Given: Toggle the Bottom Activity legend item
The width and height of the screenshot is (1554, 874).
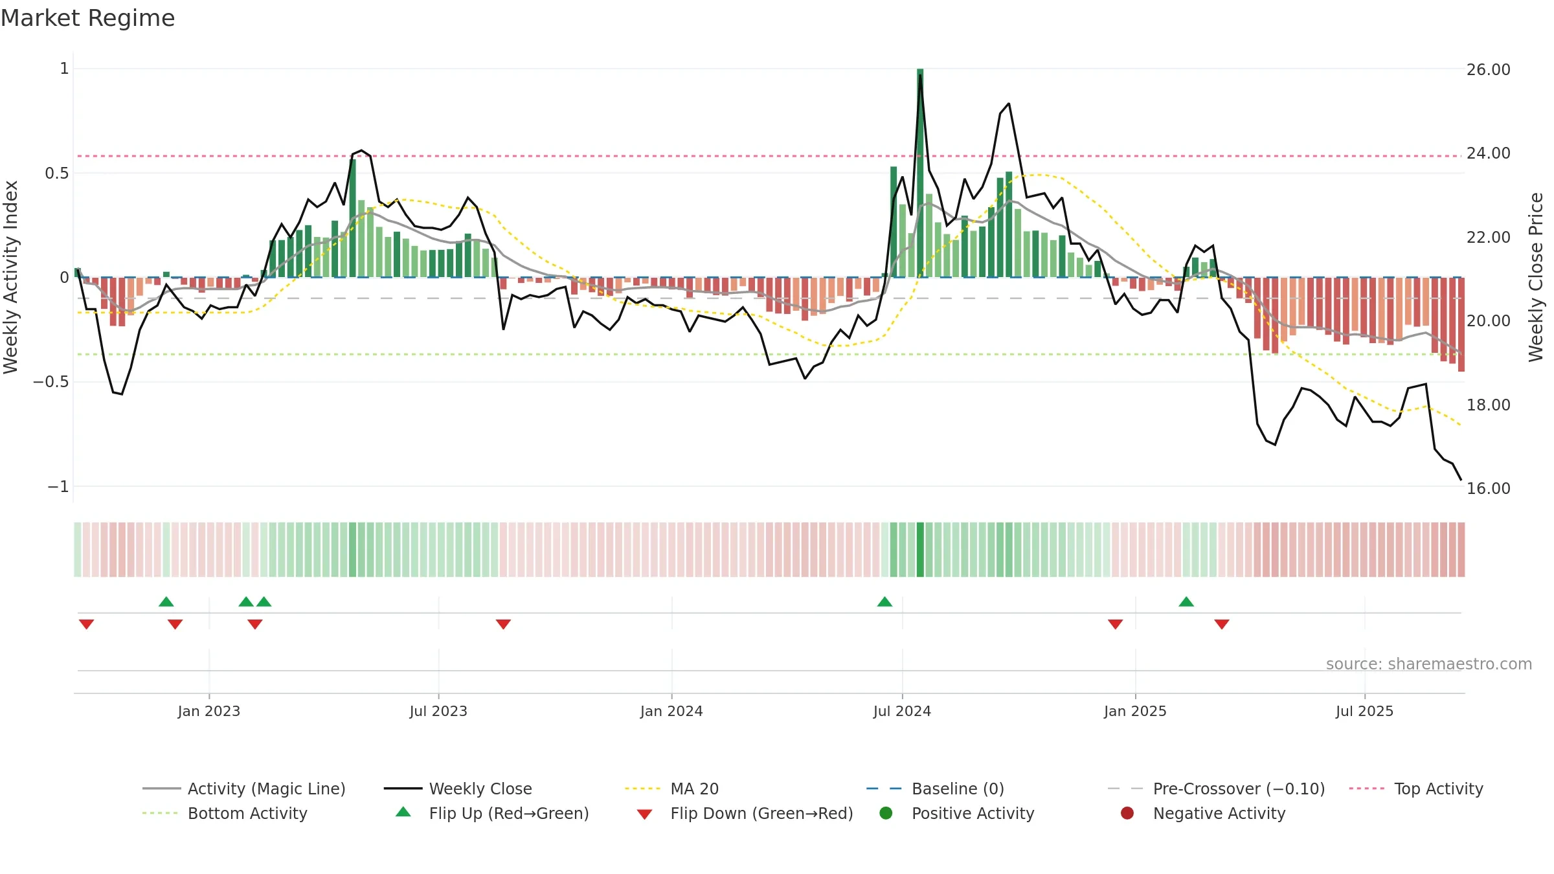Looking at the screenshot, I should click(225, 813).
